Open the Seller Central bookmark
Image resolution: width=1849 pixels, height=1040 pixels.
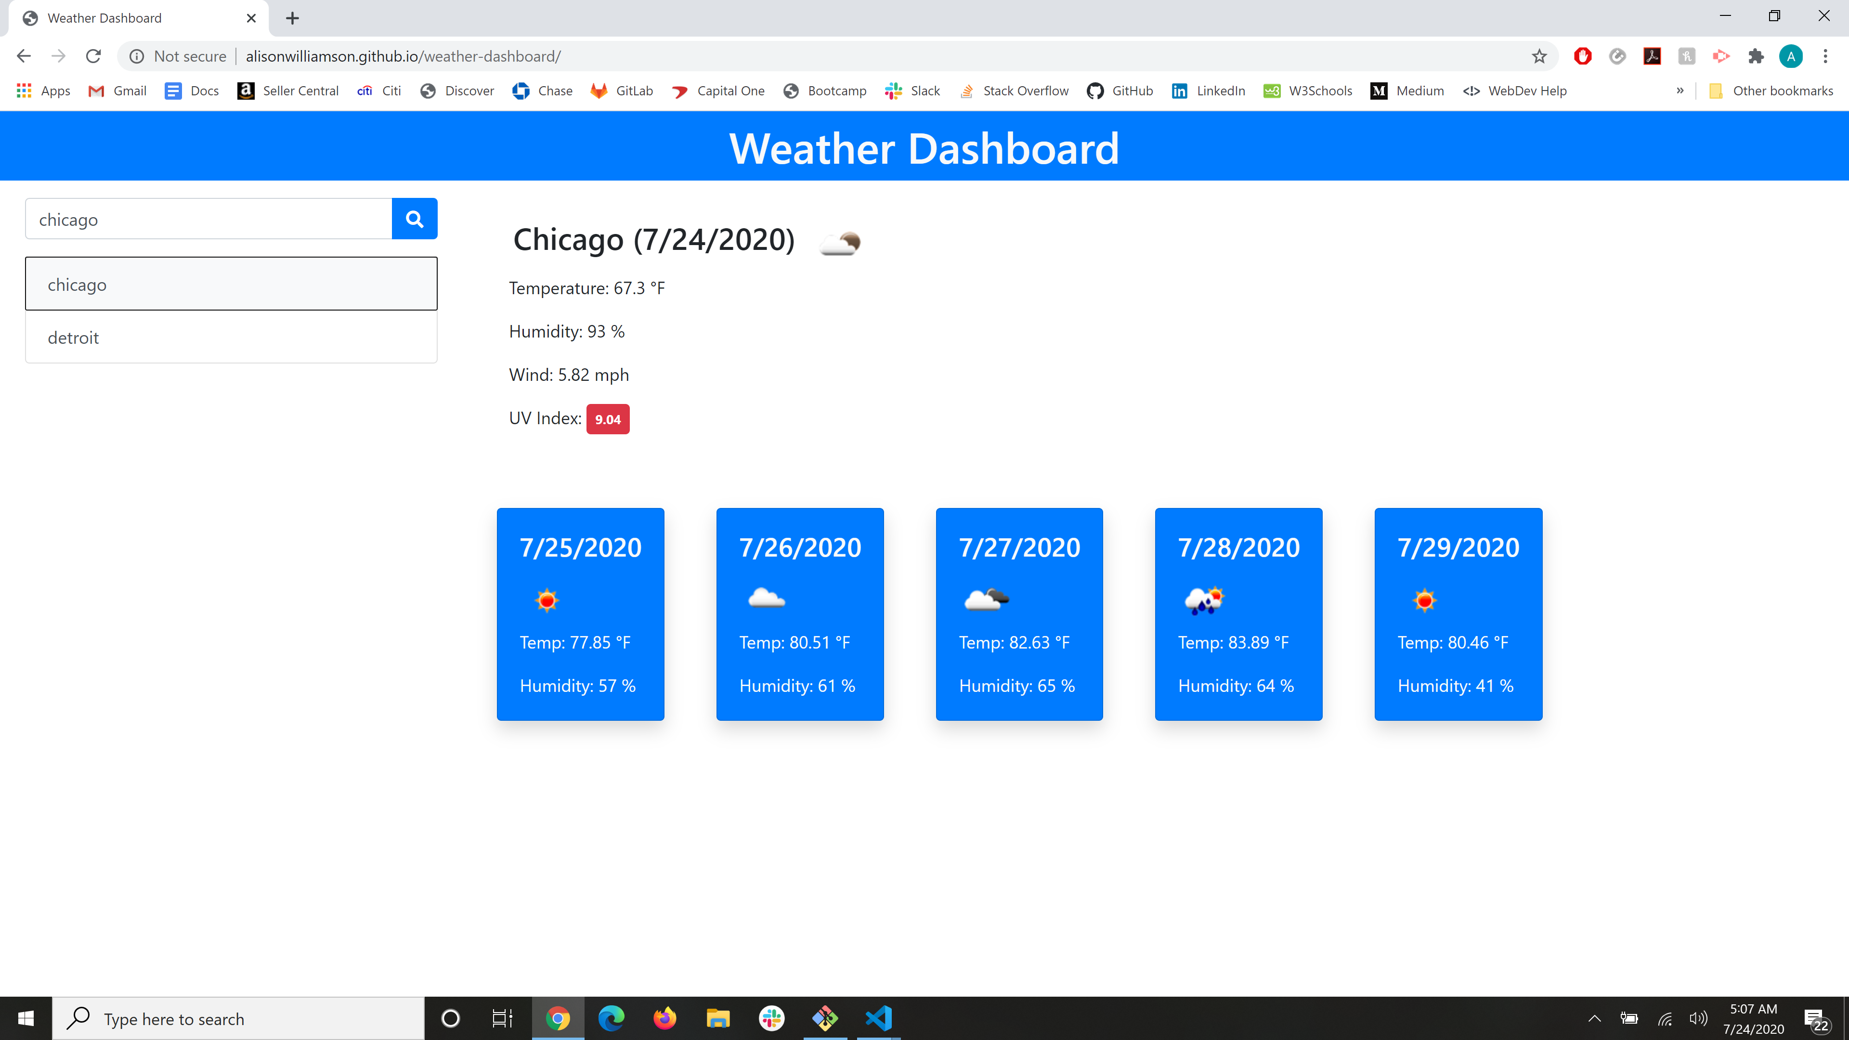(288, 91)
